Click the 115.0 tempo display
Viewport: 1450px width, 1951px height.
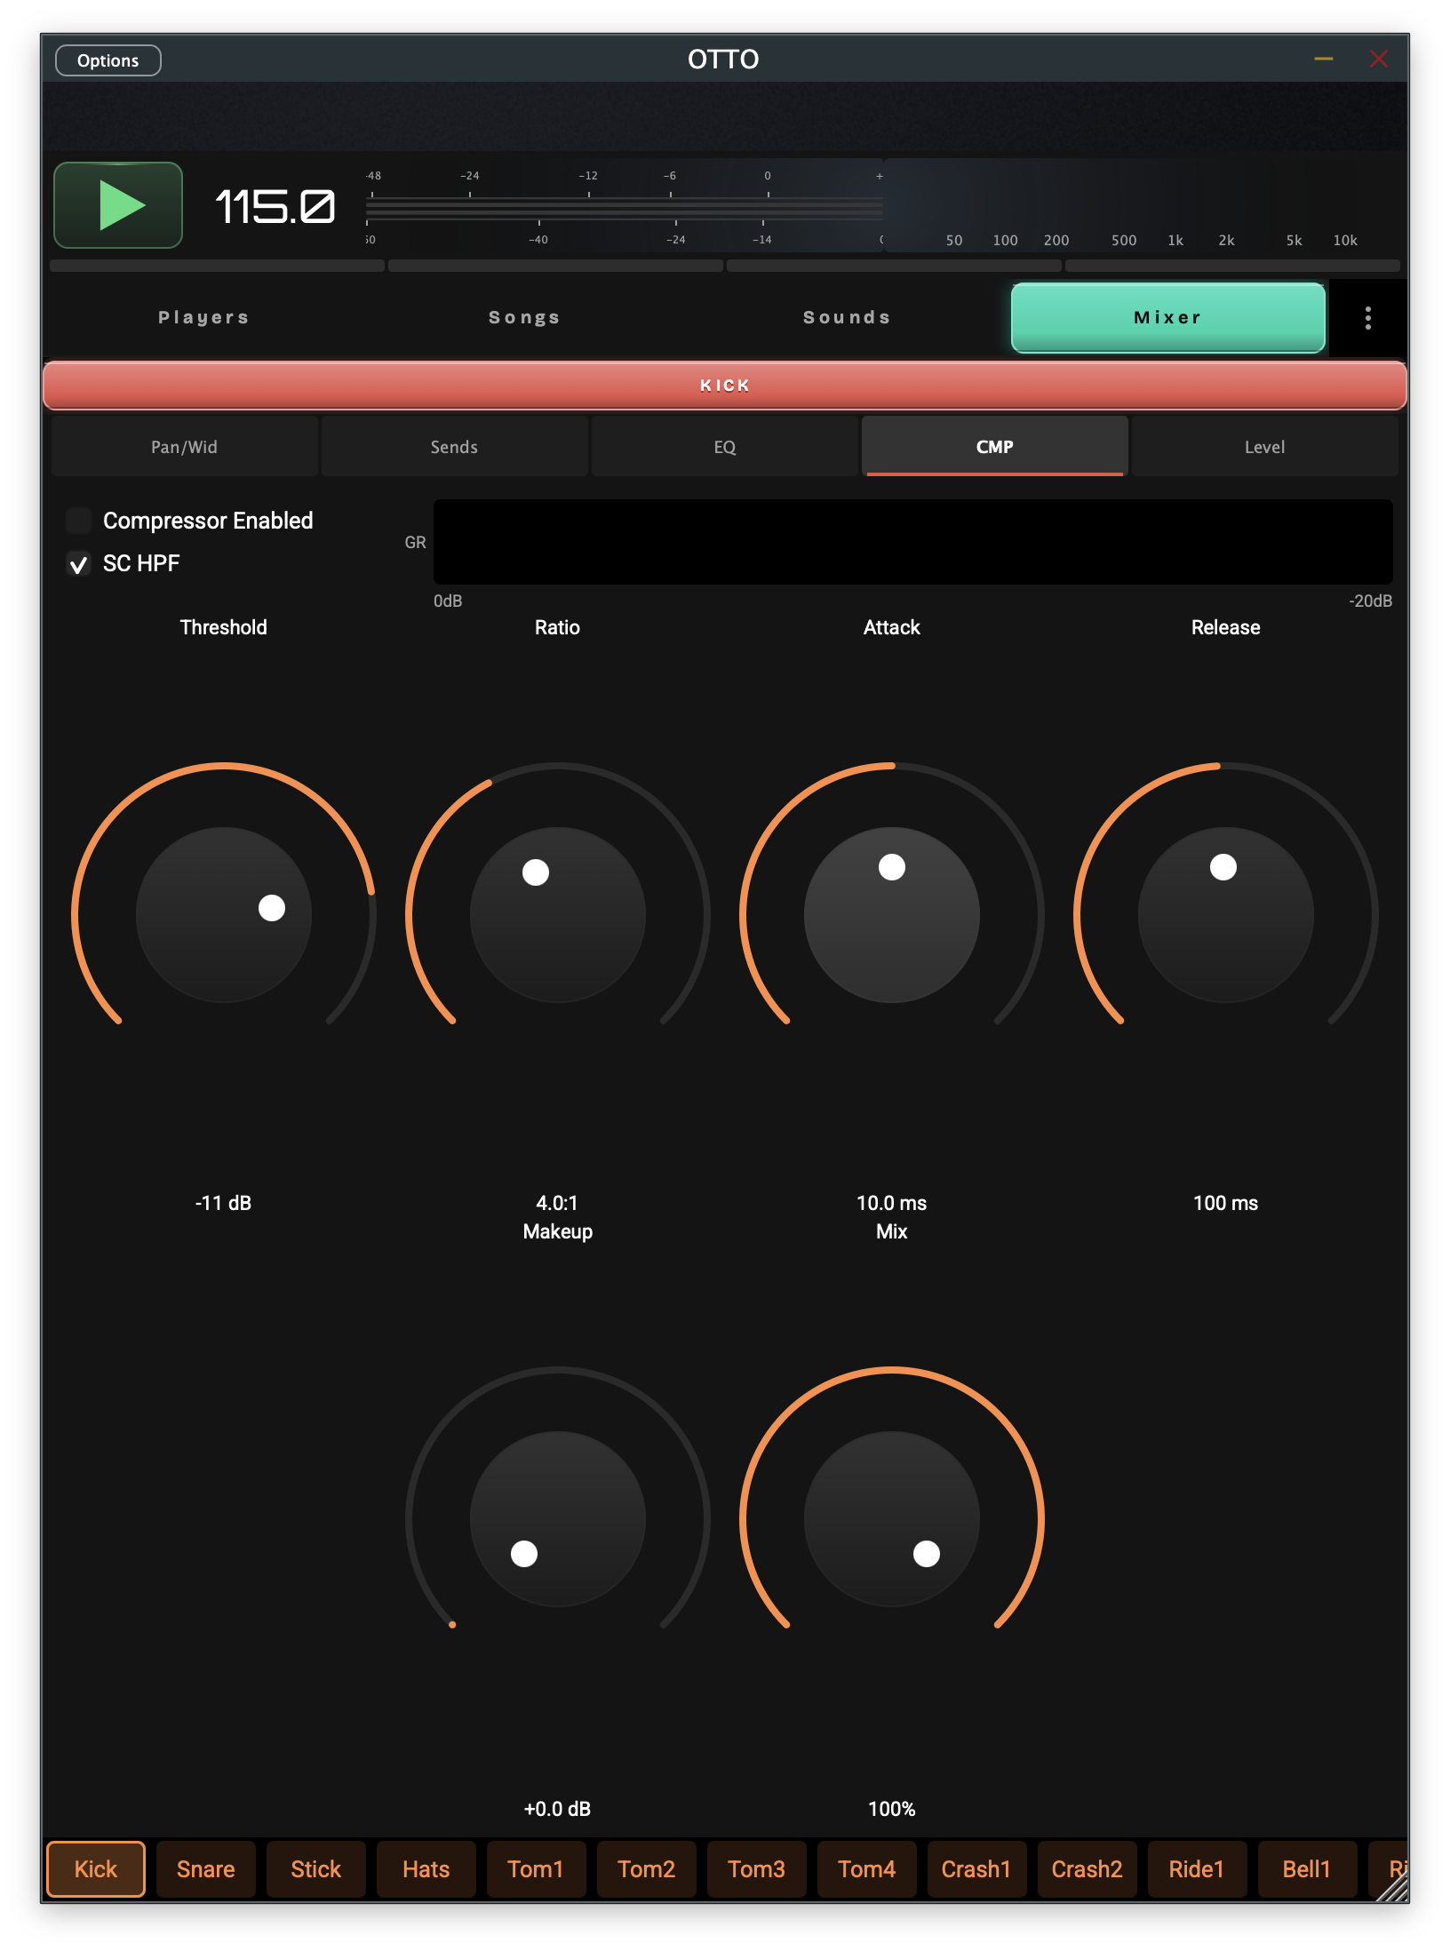click(275, 207)
